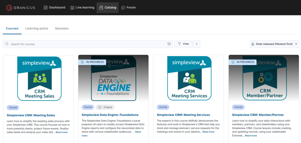Screen dimensions: 301x143
Task: Click the Granicus logo in header
Action: point(21,8)
